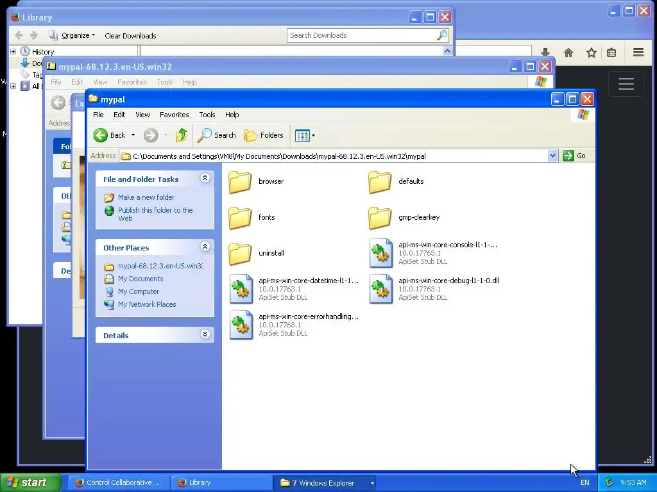This screenshot has width=657, height=492.
Task: Click Publish this folder to the Web
Action: [x=155, y=214]
